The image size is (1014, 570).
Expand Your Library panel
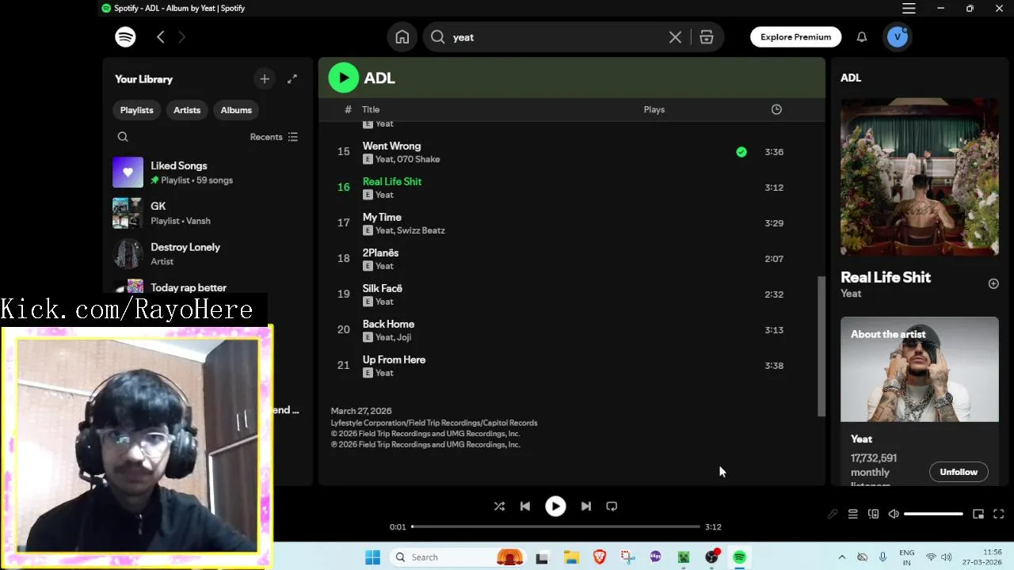292,78
